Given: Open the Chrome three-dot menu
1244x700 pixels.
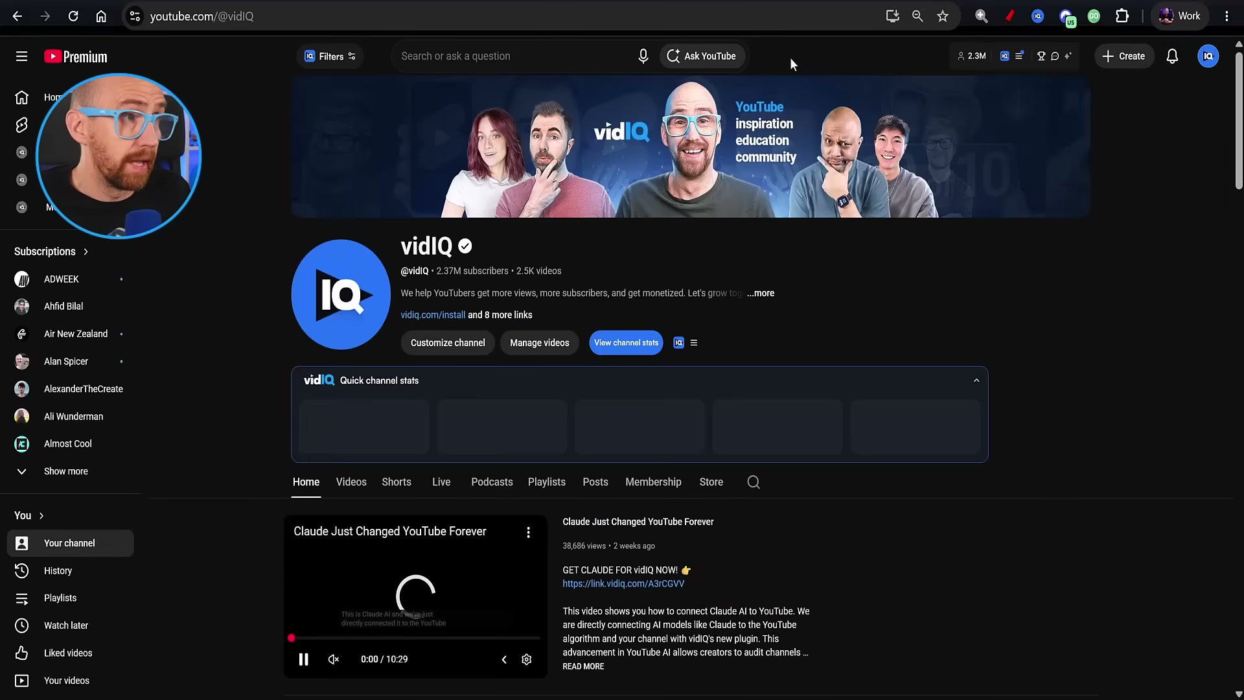Looking at the screenshot, I should click(x=1227, y=16).
